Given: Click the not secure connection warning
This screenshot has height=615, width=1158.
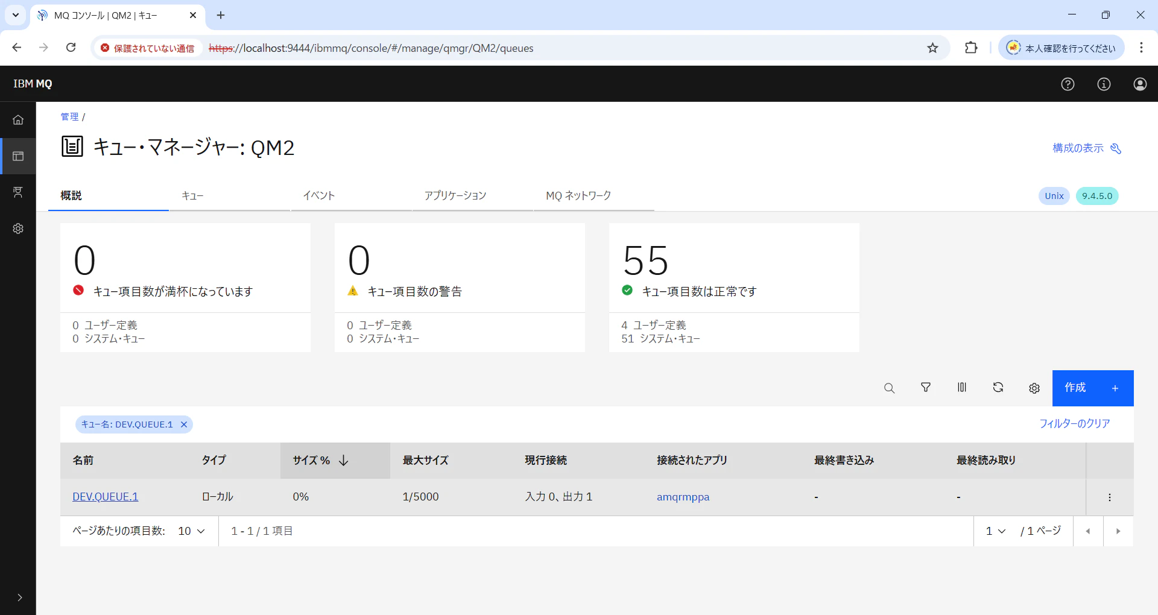Looking at the screenshot, I should coord(148,48).
